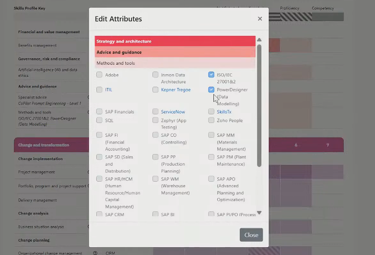
Task: Uncheck the PowerDesigner (Data Modelling) checkbox
Action: [211, 90]
